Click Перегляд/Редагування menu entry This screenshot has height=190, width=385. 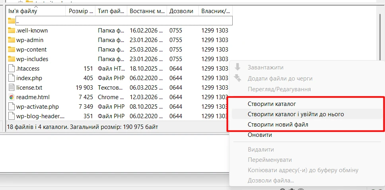coord(280,89)
